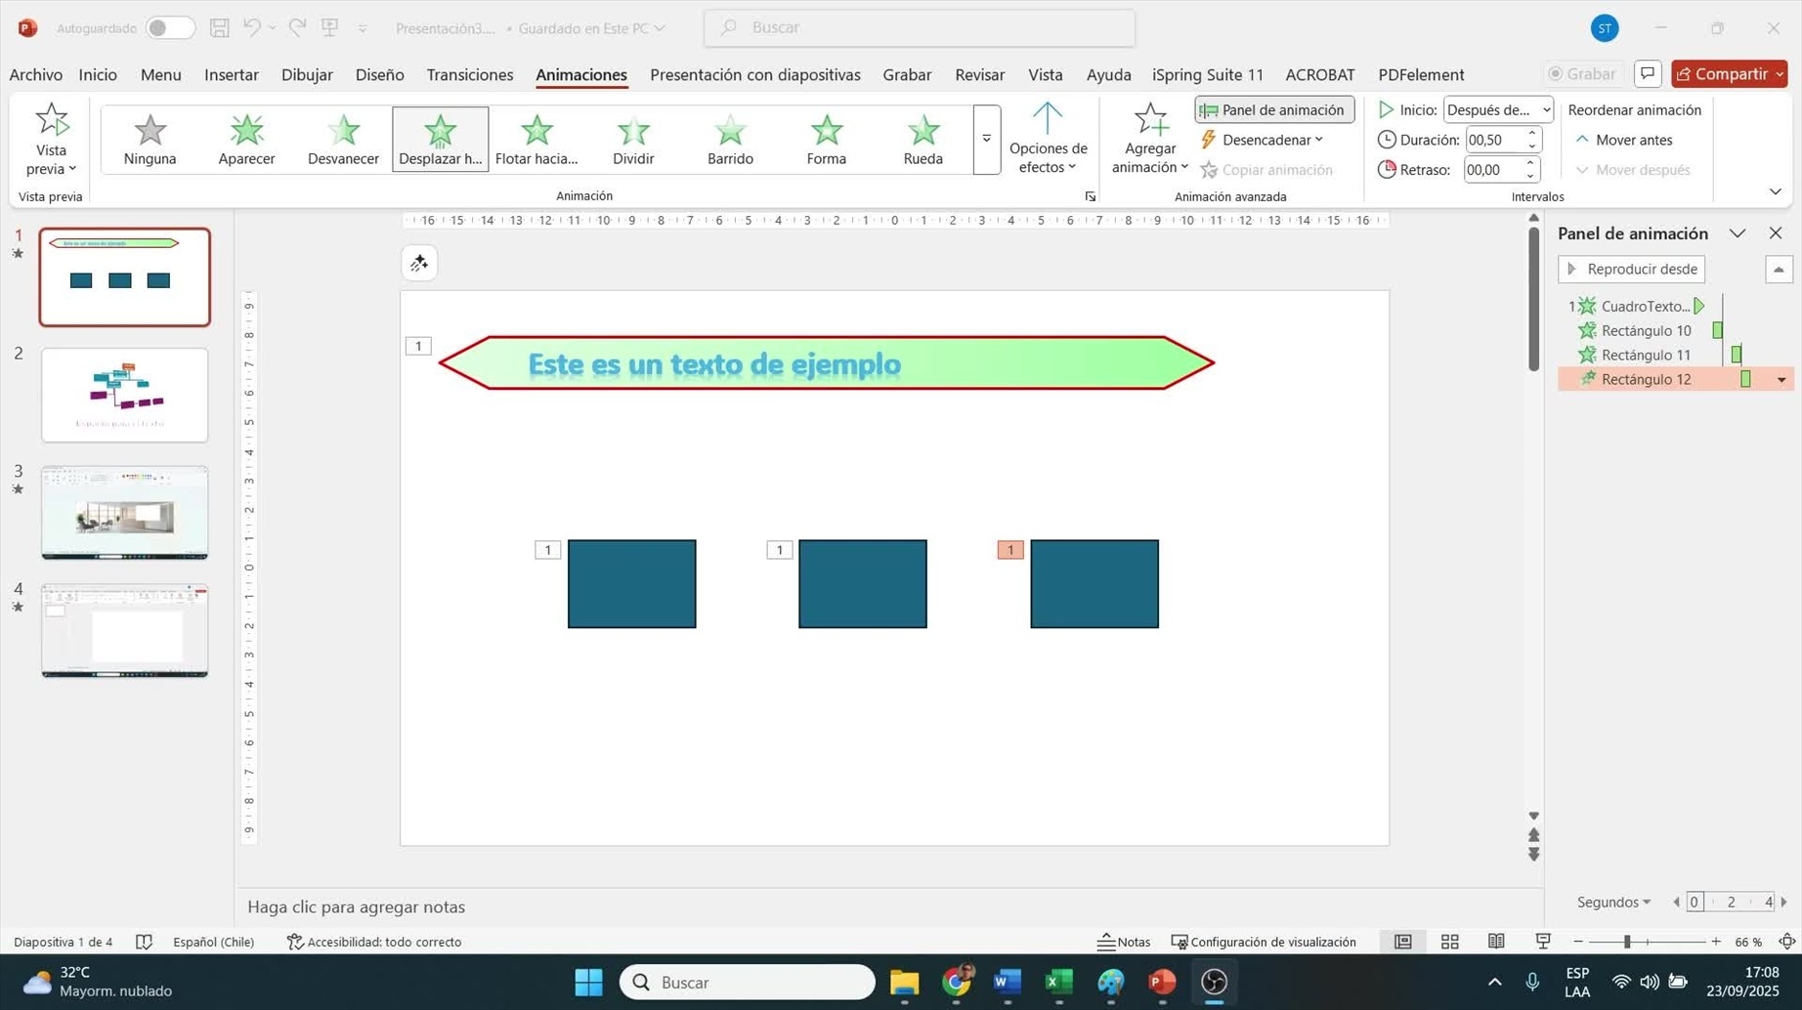Image resolution: width=1802 pixels, height=1010 pixels.
Task: Open the Transiciones ribbon tab
Action: pos(469,74)
